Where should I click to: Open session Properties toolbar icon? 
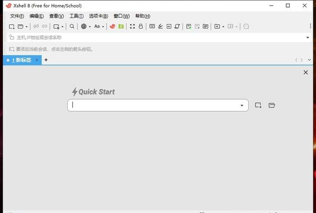pyautogui.click(x=56, y=26)
